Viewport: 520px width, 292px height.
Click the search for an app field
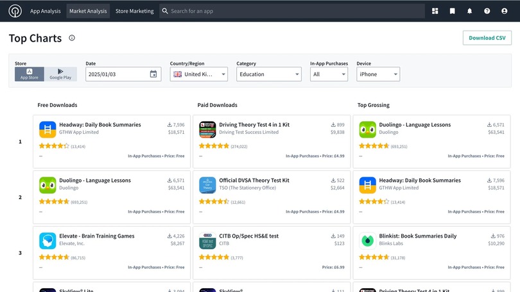pos(292,11)
